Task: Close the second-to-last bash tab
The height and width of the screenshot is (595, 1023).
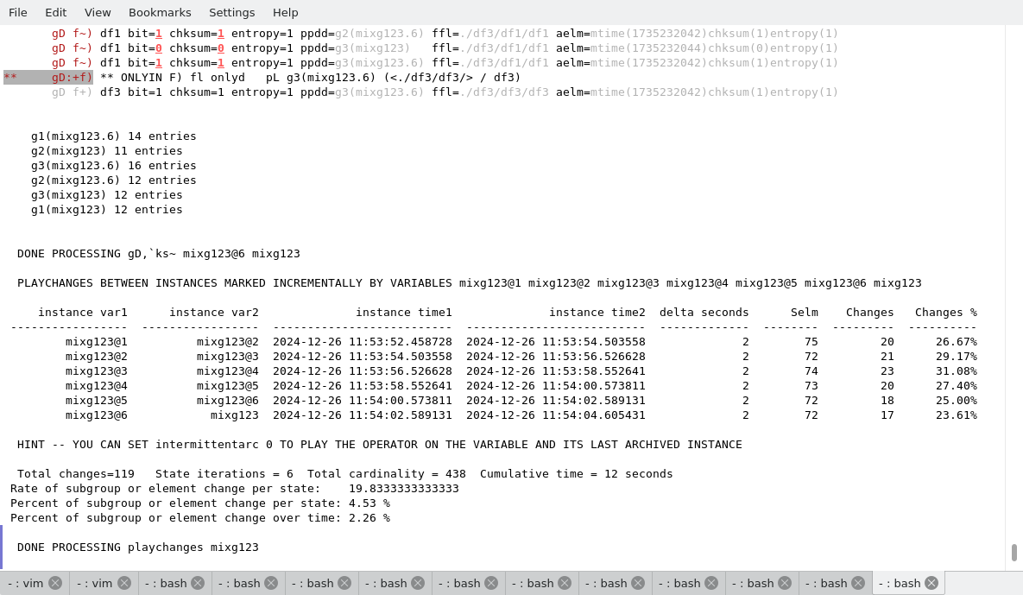Action: pyautogui.click(x=858, y=583)
